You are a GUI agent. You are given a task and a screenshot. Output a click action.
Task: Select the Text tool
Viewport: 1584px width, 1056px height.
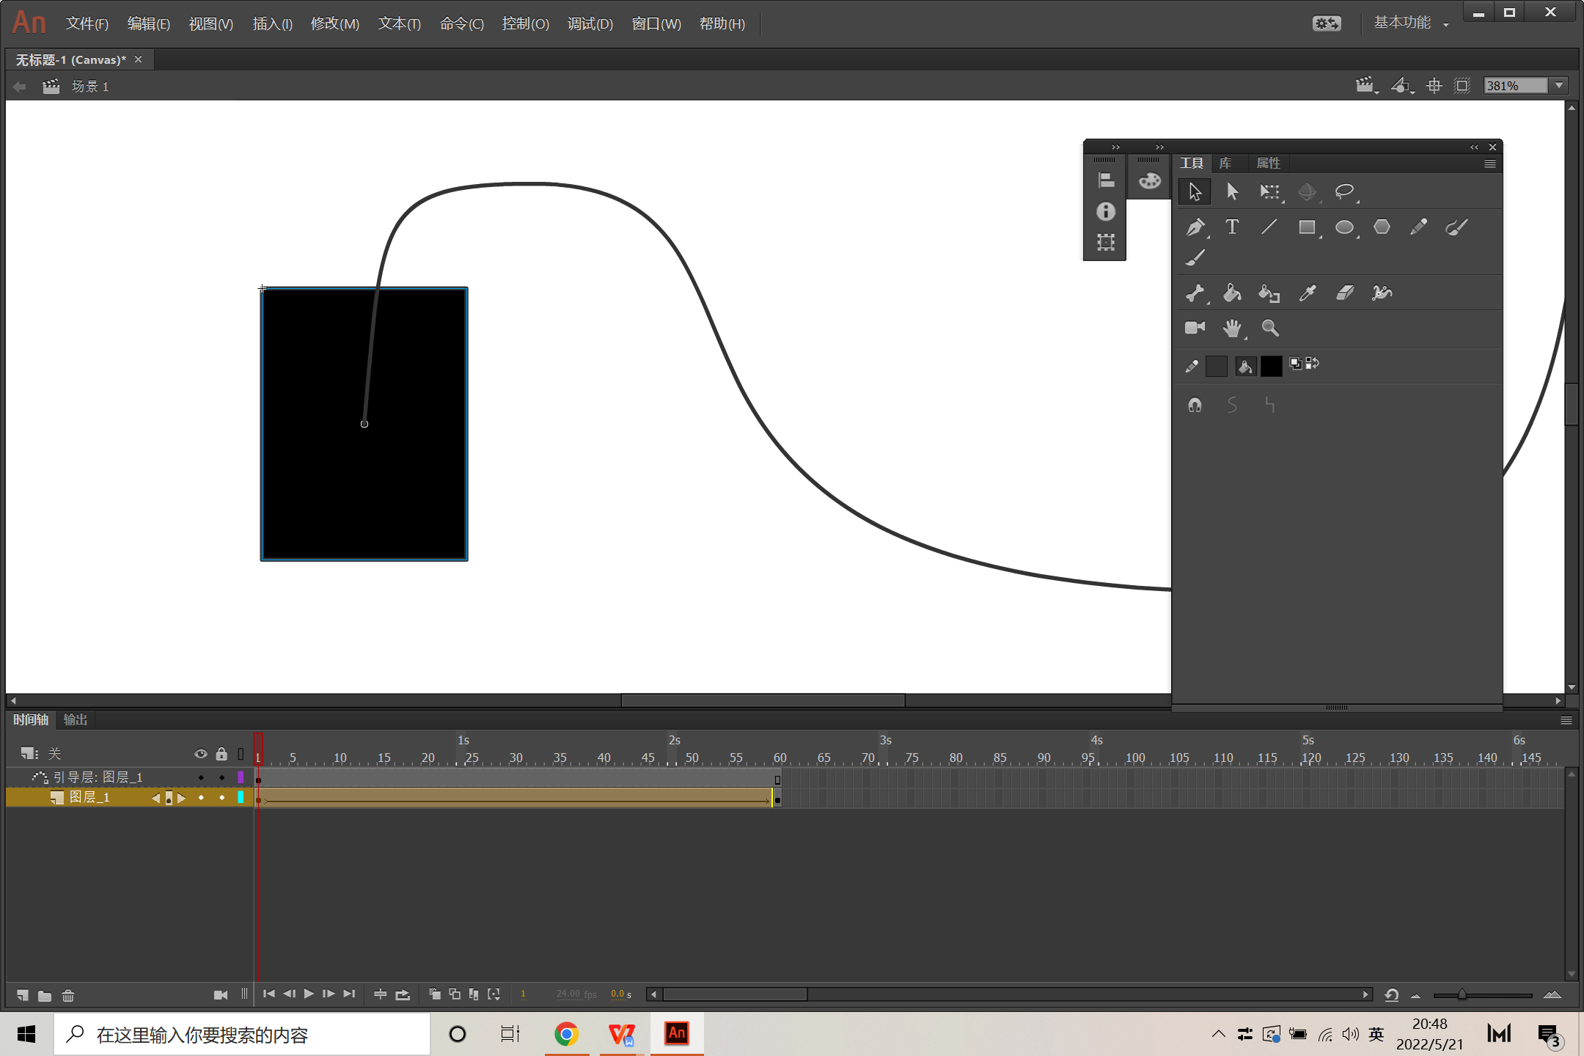click(x=1232, y=227)
